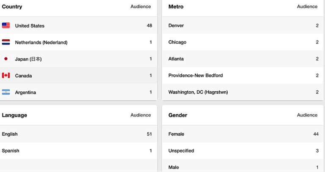Select Providence-New Bedford metro row
The height and width of the screenshot is (172, 325).
click(x=243, y=75)
